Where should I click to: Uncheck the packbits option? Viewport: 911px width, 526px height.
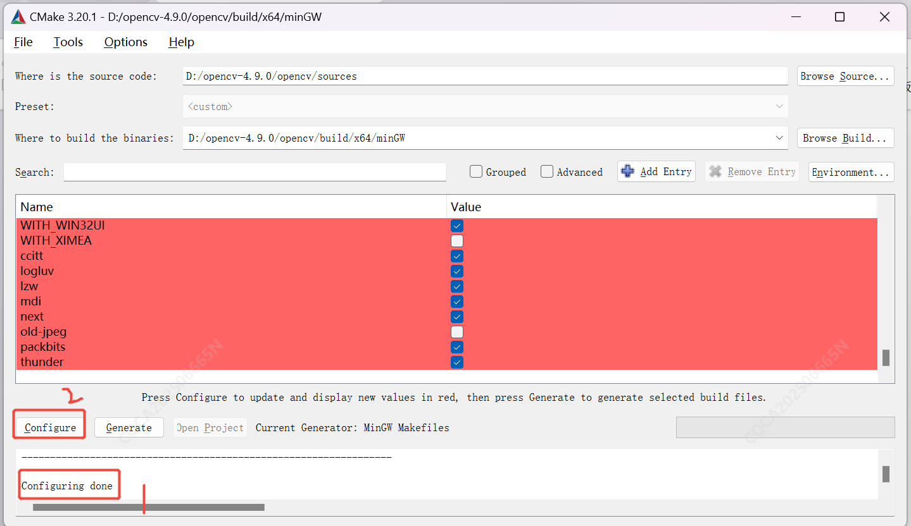[x=457, y=347]
